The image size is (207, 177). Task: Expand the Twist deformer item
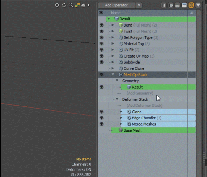[113, 31]
